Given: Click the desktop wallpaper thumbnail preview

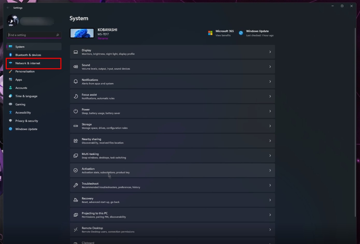Looking at the screenshot, I should pyautogui.click(x=82, y=33).
